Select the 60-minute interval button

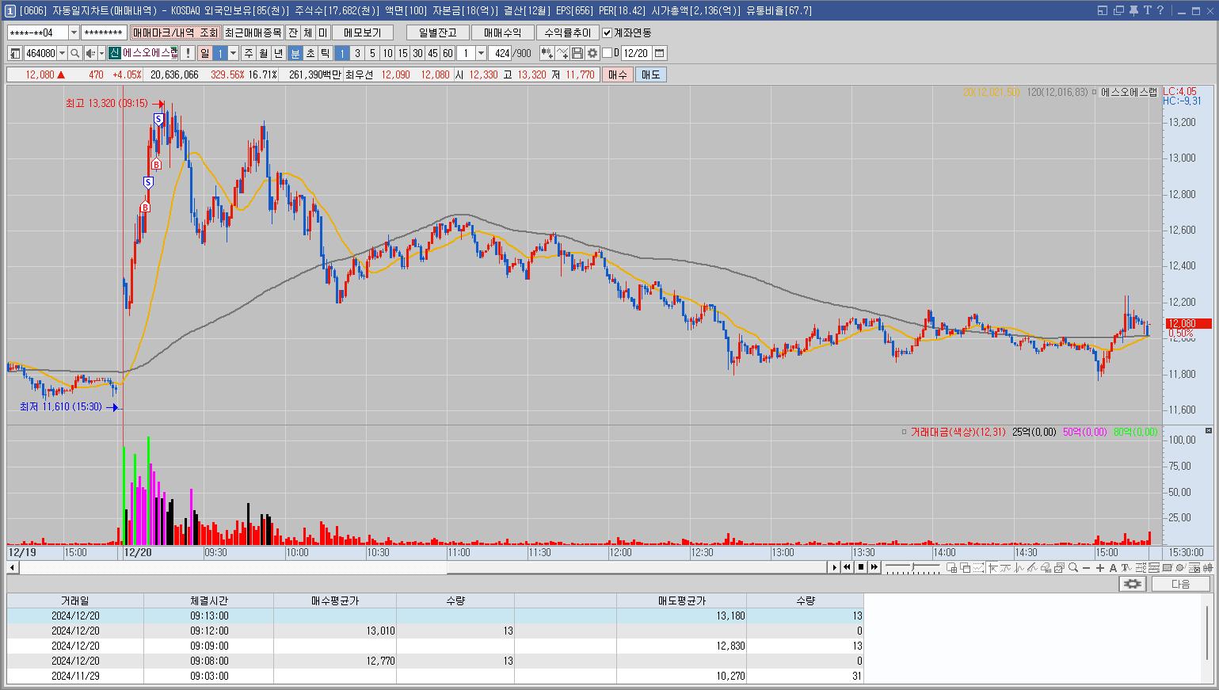pyautogui.click(x=448, y=53)
